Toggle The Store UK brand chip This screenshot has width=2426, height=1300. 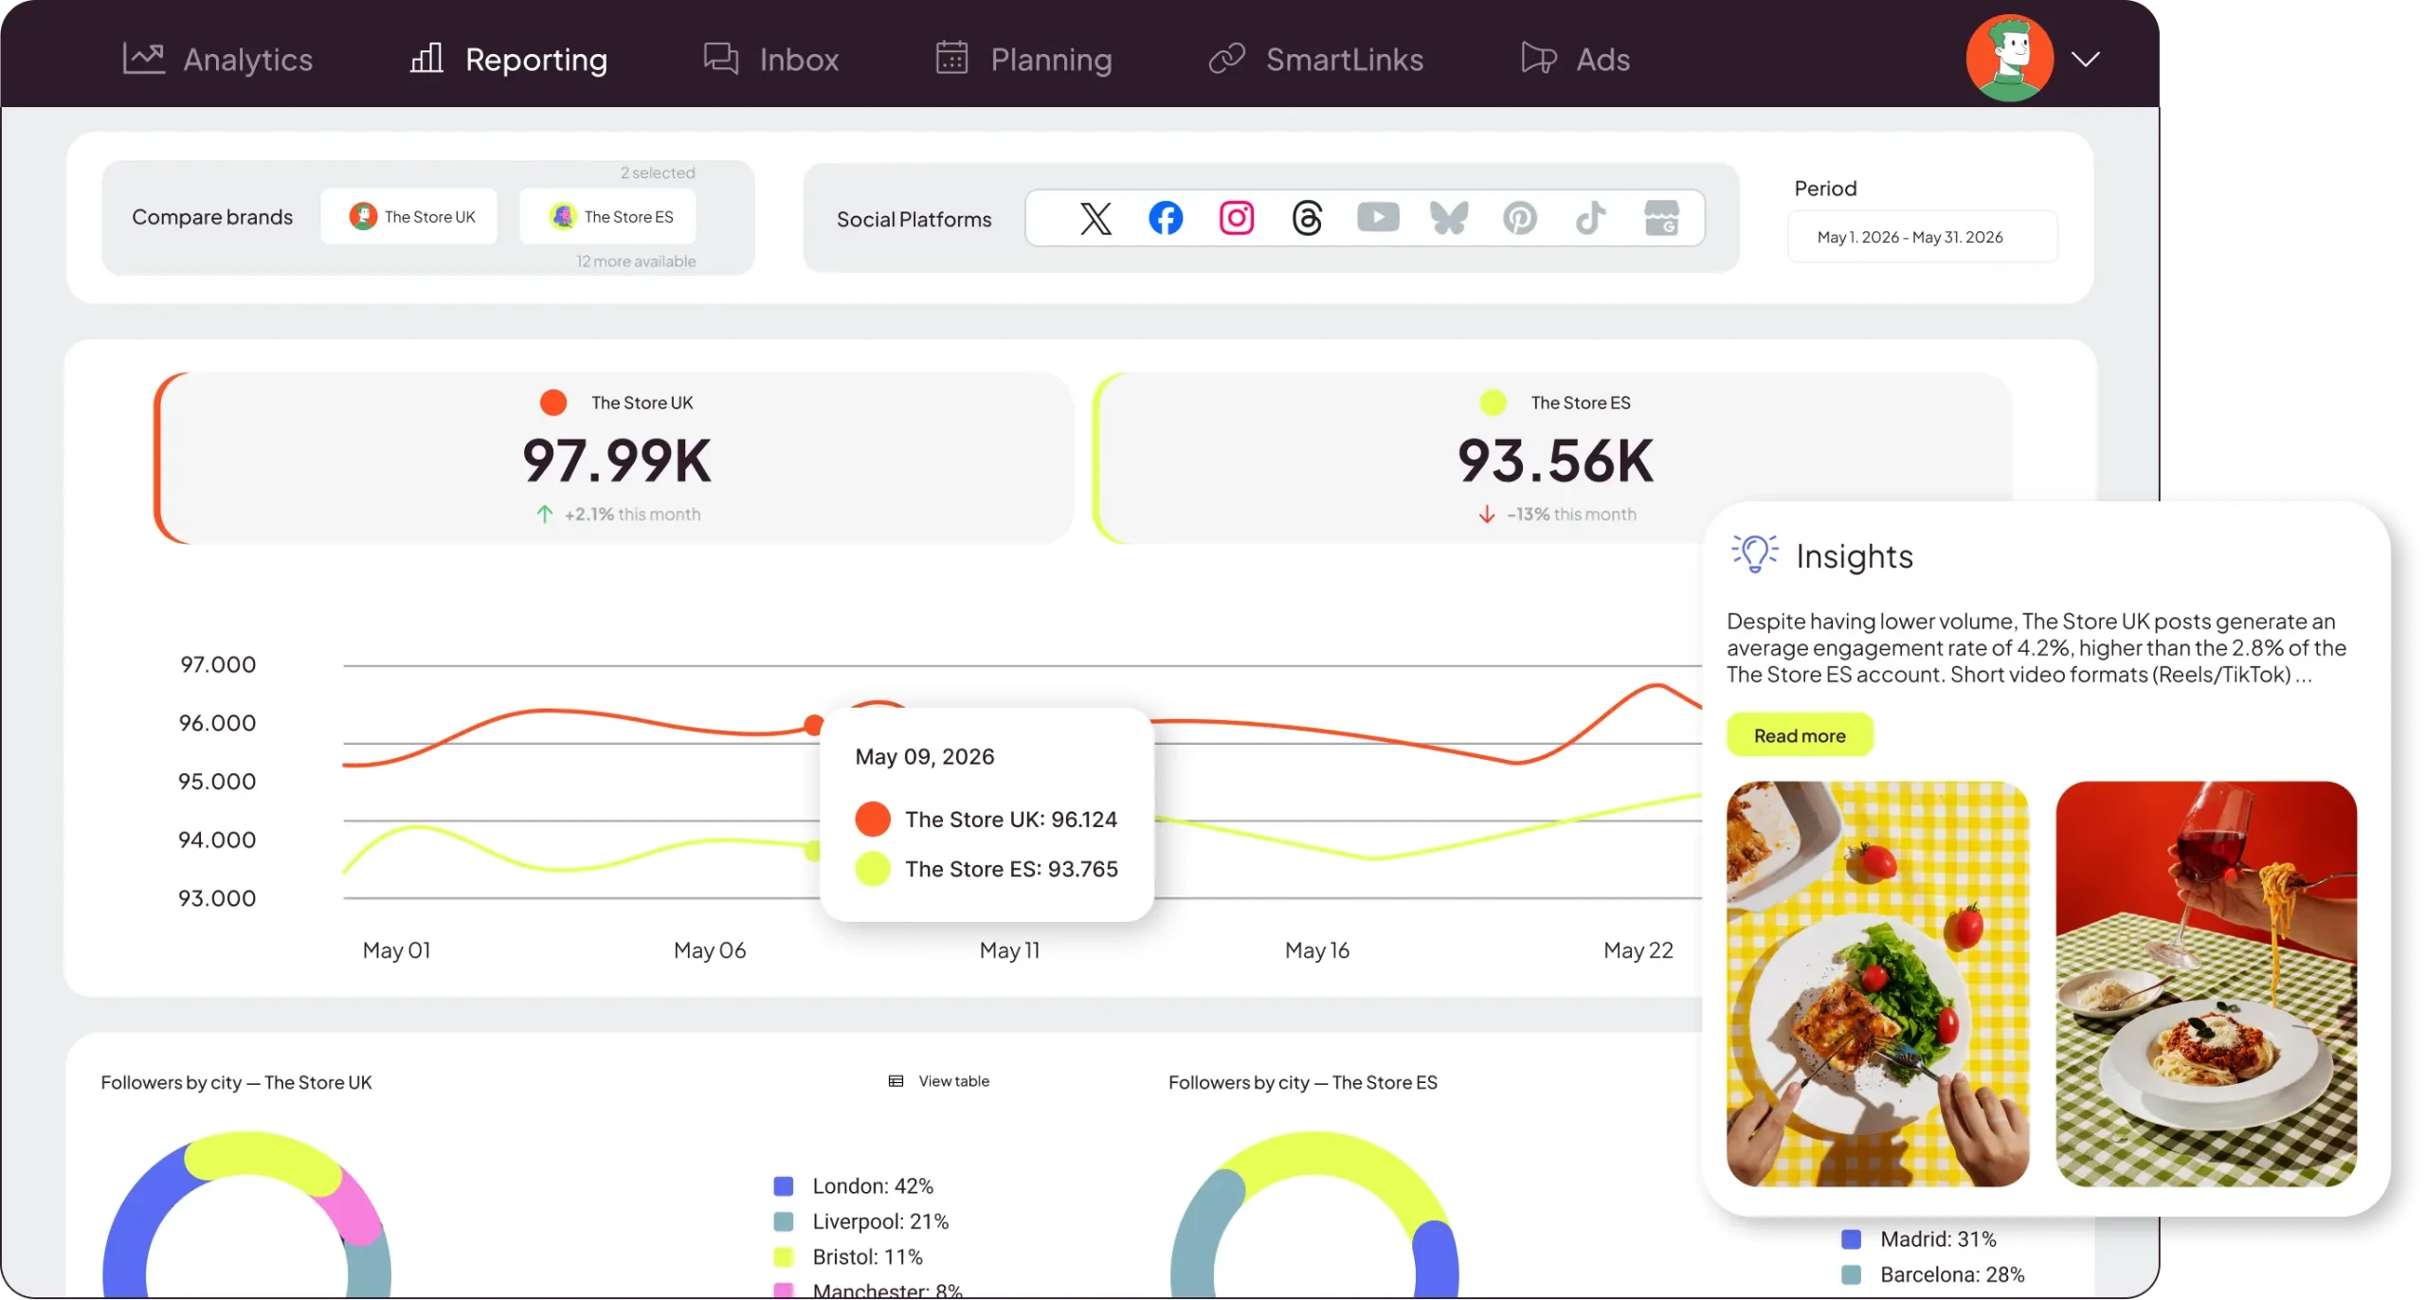coord(408,217)
